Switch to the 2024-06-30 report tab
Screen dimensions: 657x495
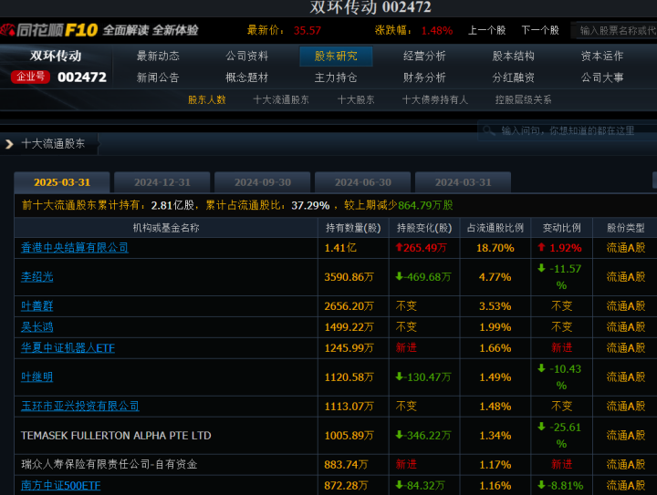(363, 182)
